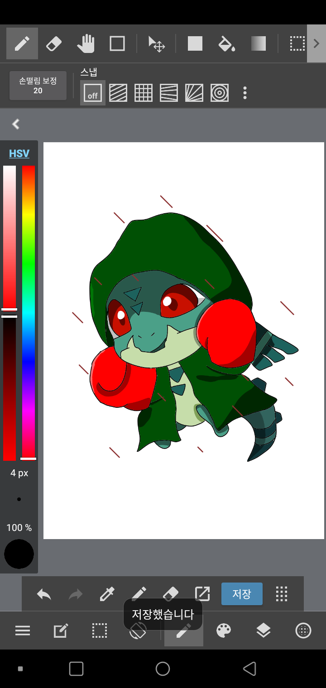
Task: Tap the brush size preview dot
Action: pos(19,499)
